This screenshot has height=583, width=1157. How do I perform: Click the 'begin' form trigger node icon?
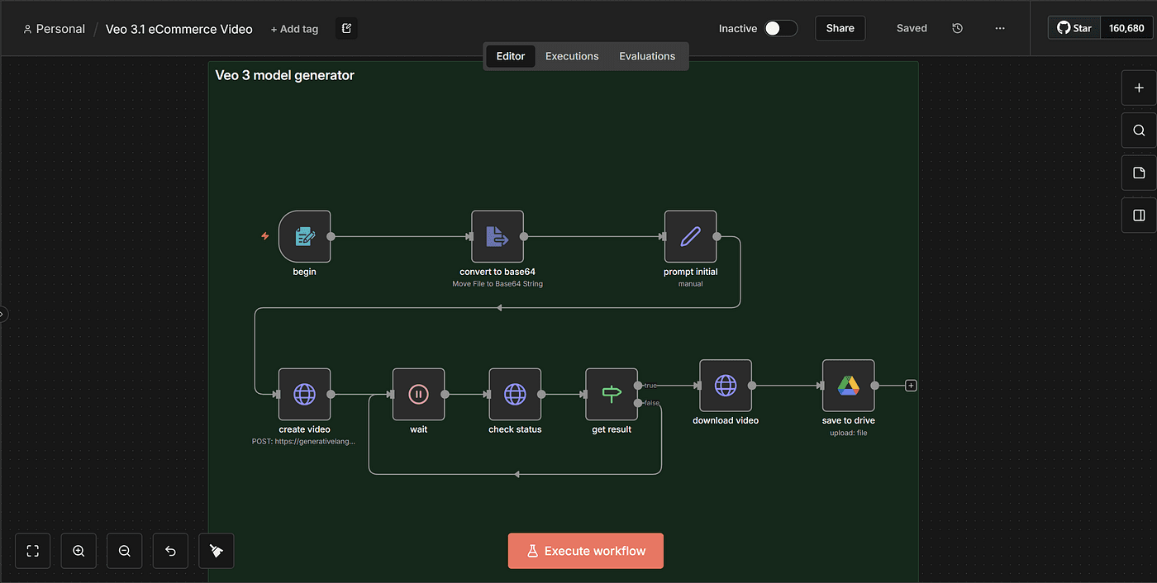coord(304,237)
